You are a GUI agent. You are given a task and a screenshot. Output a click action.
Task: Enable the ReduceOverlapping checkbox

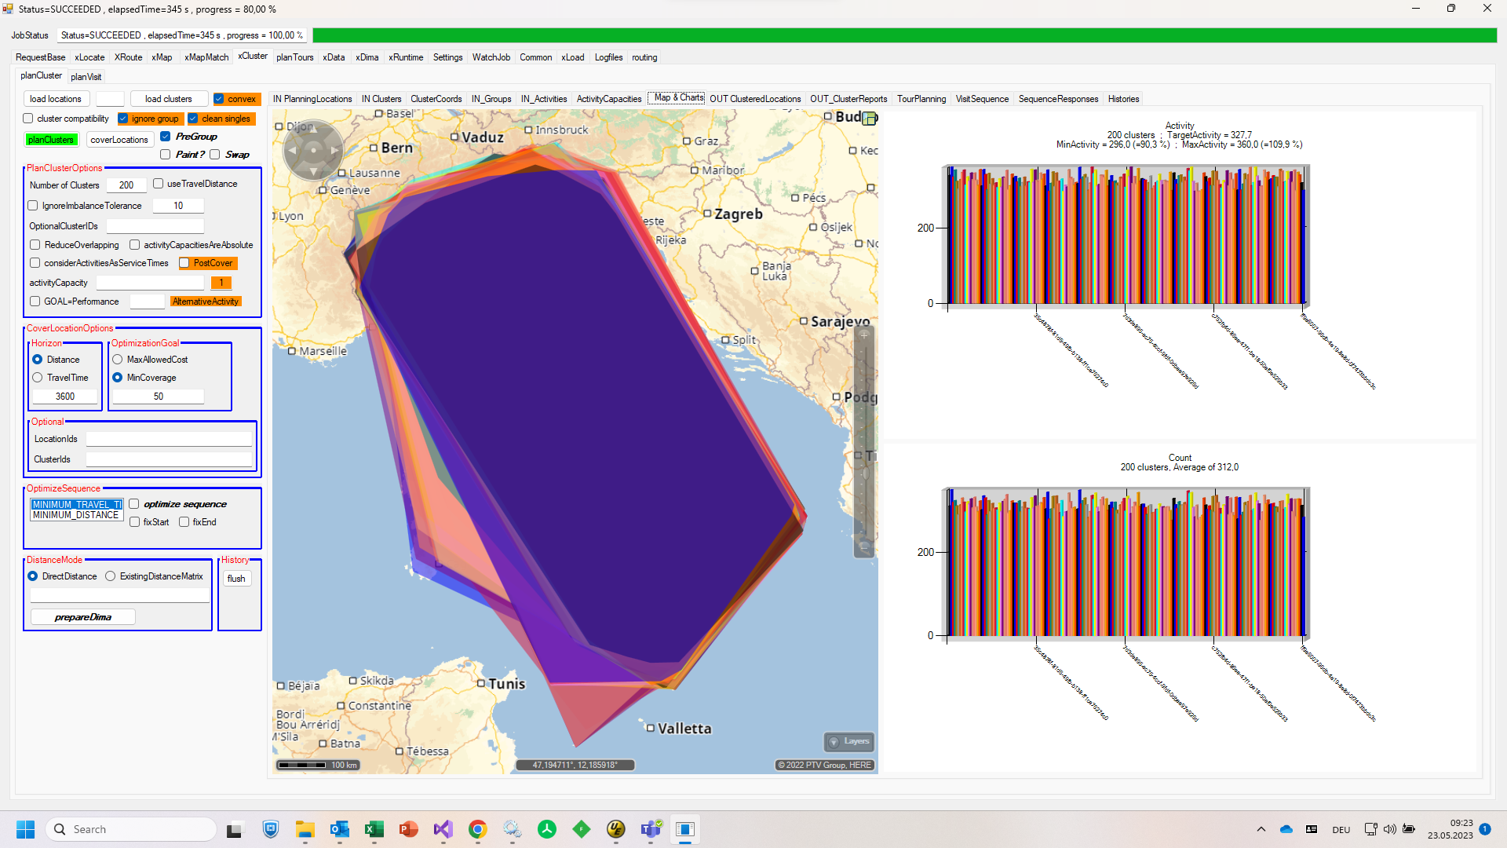[35, 245]
